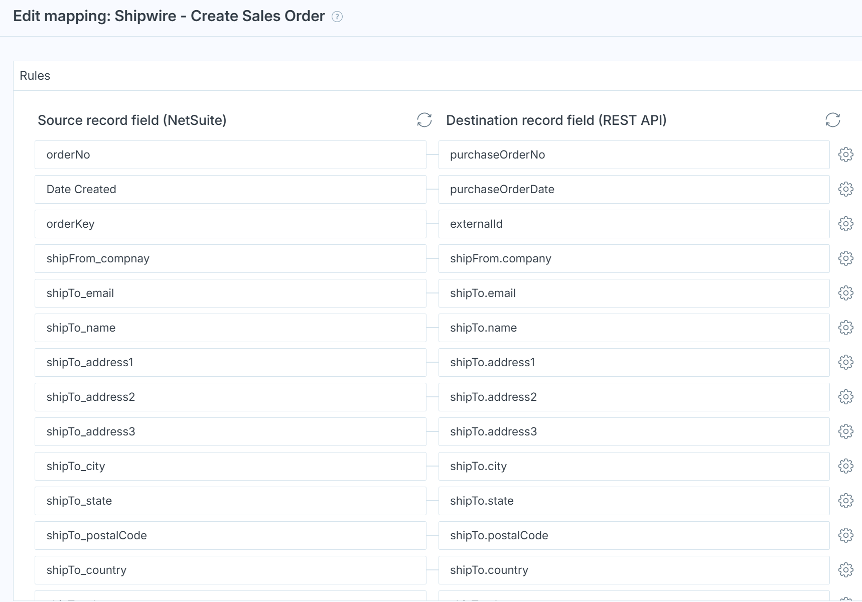Refresh the REST API destination fields
Screen dimensions: 862x602
(x=832, y=120)
